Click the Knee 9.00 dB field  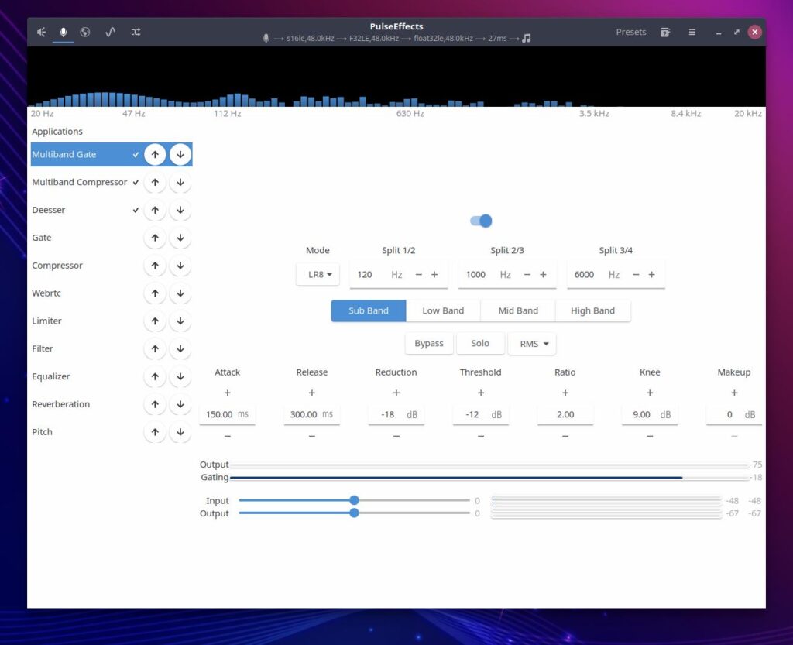(650, 414)
